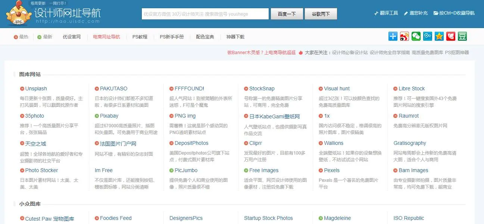Share to Douban green icon
The height and width of the screenshot is (224, 484).
pyautogui.click(x=462, y=36)
